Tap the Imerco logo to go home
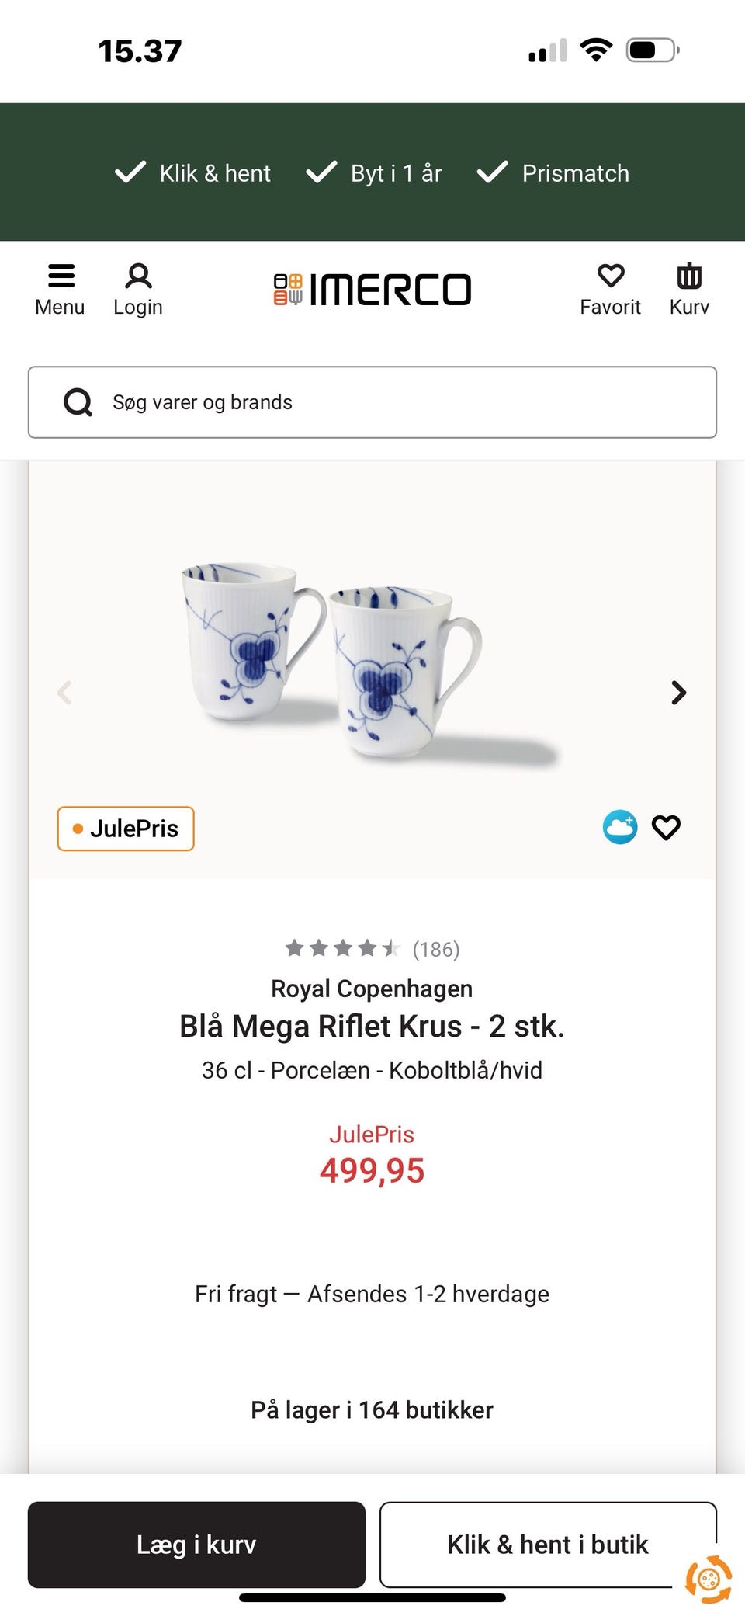The image size is (745, 1616). pyautogui.click(x=372, y=287)
